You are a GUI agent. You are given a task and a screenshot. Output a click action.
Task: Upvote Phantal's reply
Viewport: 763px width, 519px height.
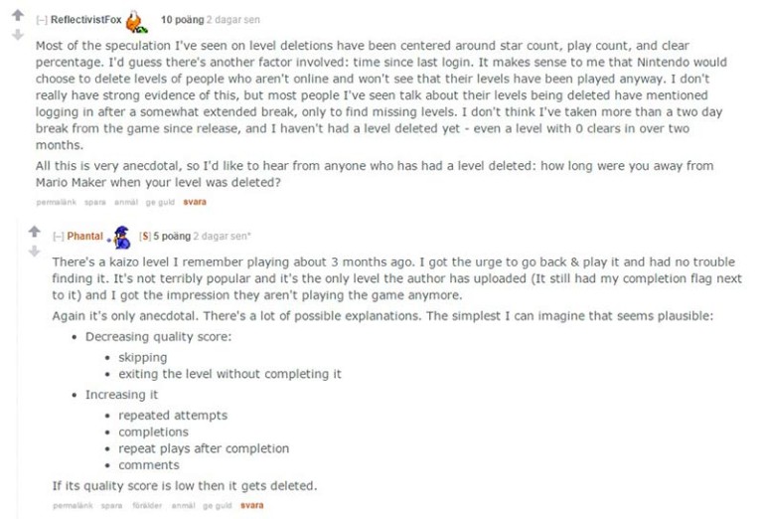[34, 232]
